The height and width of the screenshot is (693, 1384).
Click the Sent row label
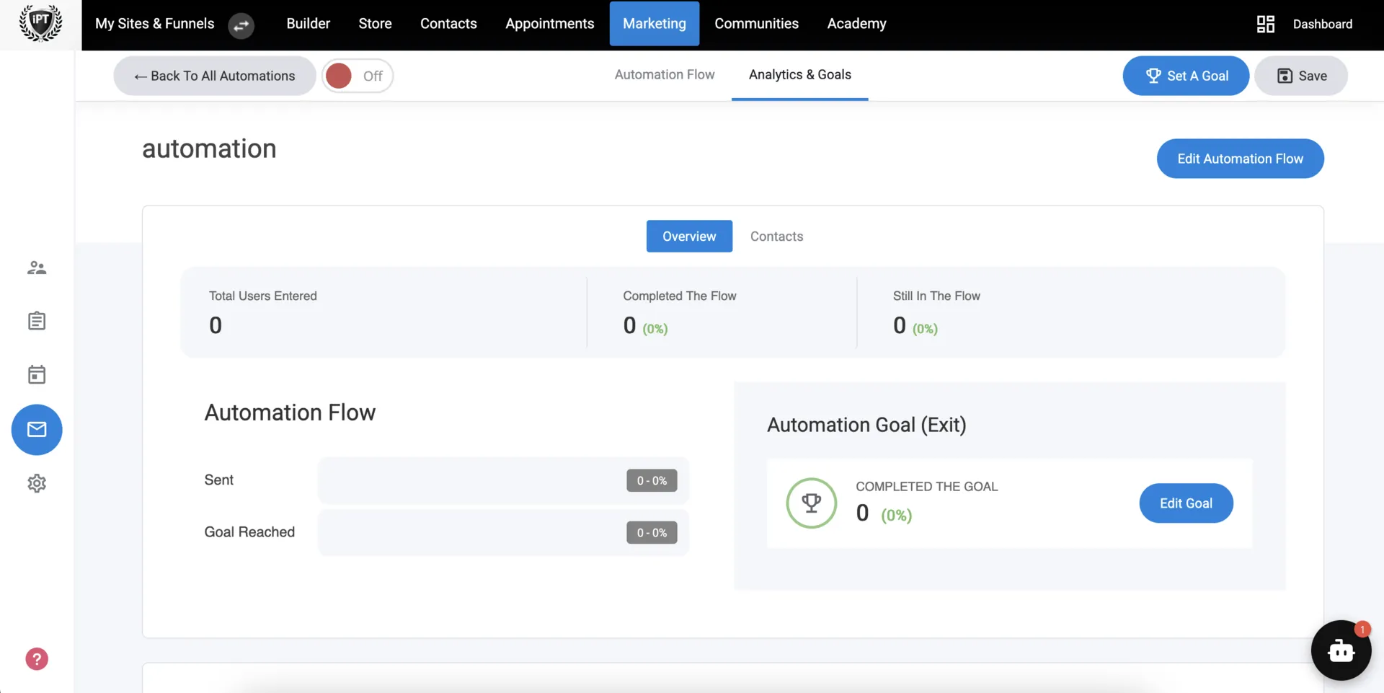pos(219,480)
